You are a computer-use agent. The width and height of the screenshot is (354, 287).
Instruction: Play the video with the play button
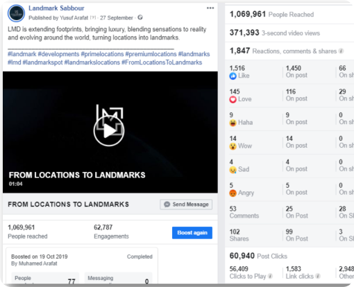click(109, 131)
